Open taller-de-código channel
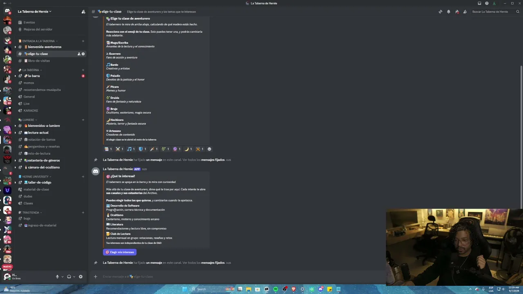 51,183
